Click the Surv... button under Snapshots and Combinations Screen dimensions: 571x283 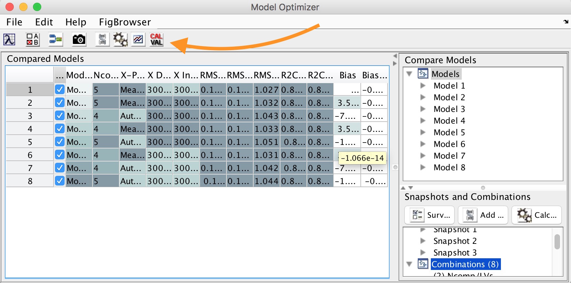pos(429,215)
